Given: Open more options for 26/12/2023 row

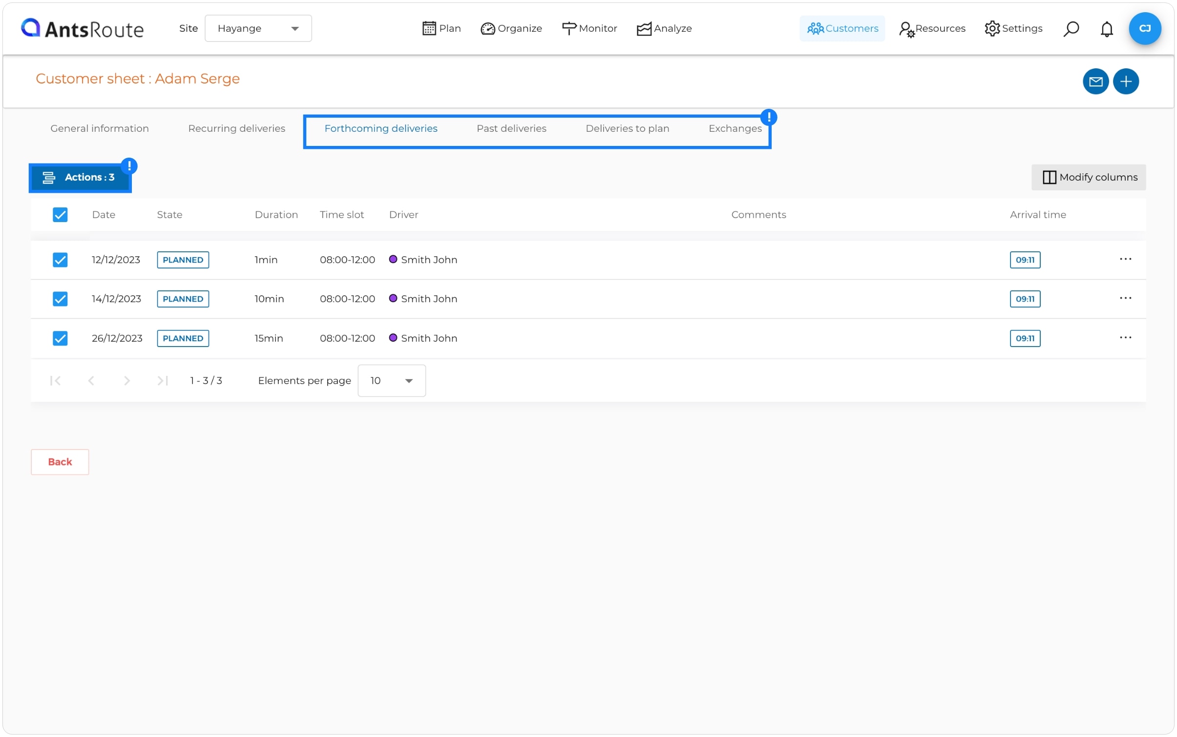Looking at the screenshot, I should point(1125,338).
